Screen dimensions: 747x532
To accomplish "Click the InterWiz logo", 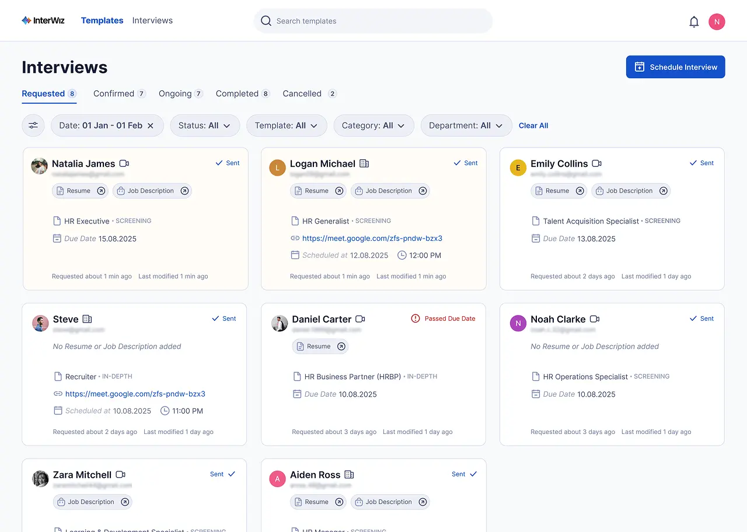I will click(43, 20).
